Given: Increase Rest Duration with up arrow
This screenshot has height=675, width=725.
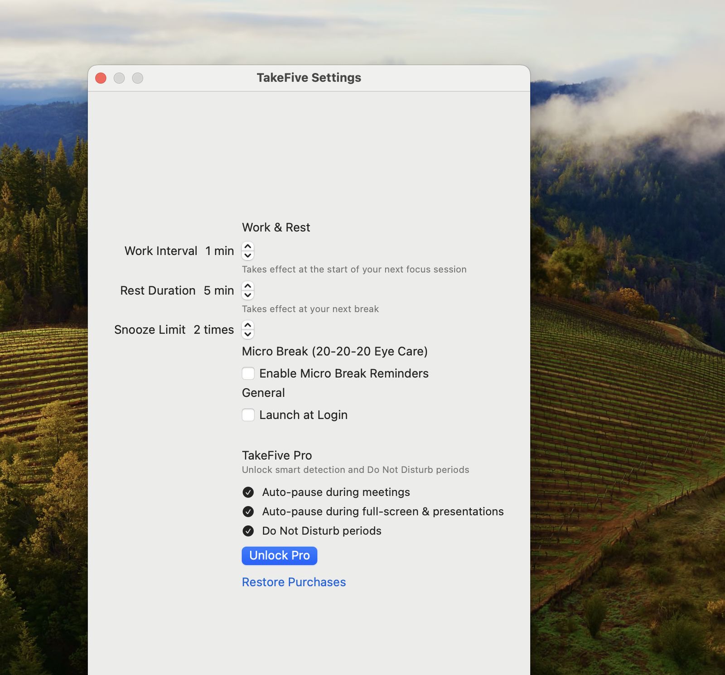Looking at the screenshot, I should 248,286.
